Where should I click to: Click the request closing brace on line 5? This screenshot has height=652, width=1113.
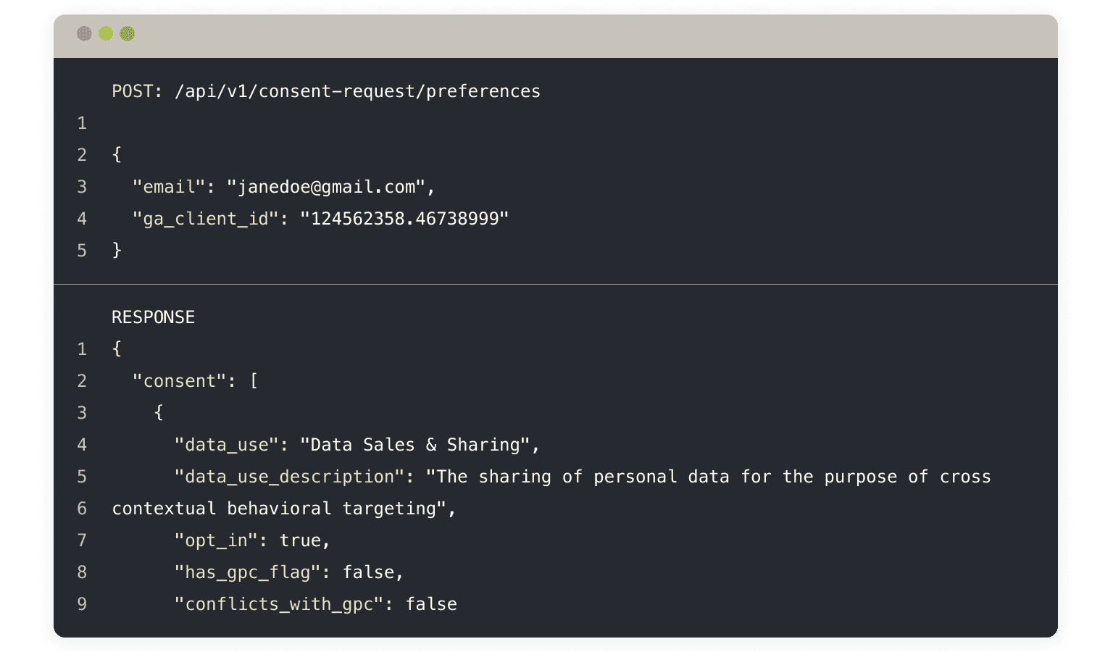click(x=117, y=251)
